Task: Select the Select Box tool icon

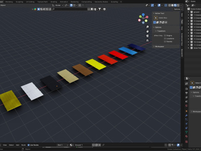Action: click(156, 18)
